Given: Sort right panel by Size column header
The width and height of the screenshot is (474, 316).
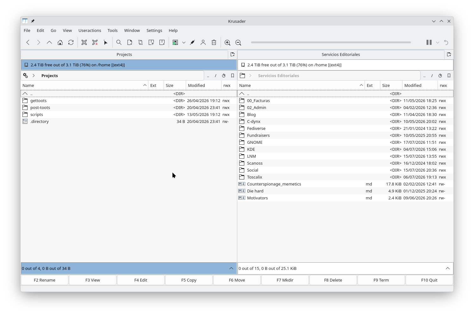Looking at the screenshot, I should (x=391, y=85).
